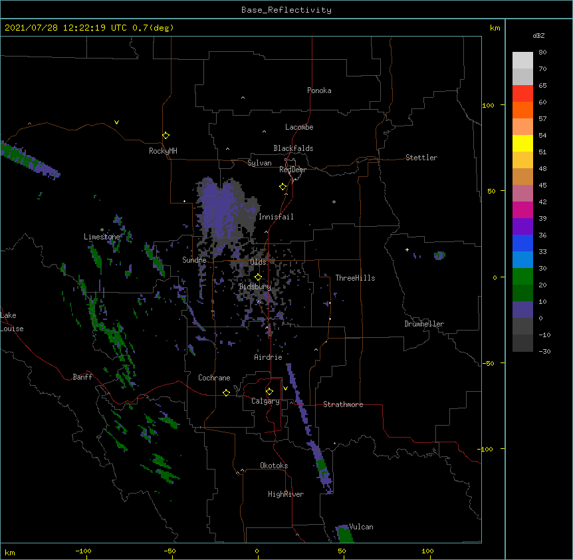The image size is (573, 560).
Task: Click the slate-purple 10 dBZ legend swatch
Action: coord(522,310)
